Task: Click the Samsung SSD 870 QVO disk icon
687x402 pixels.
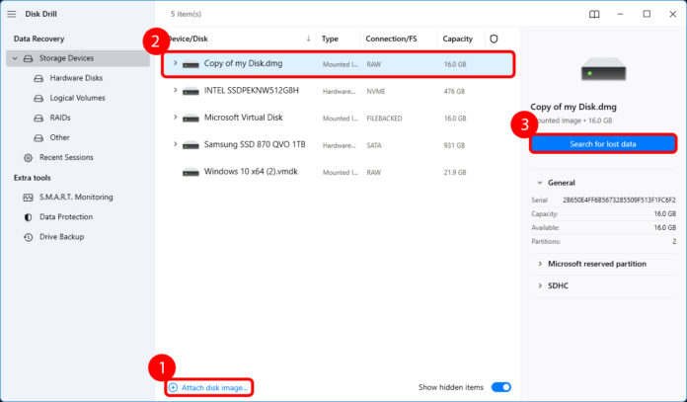Action: coord(191,145)
